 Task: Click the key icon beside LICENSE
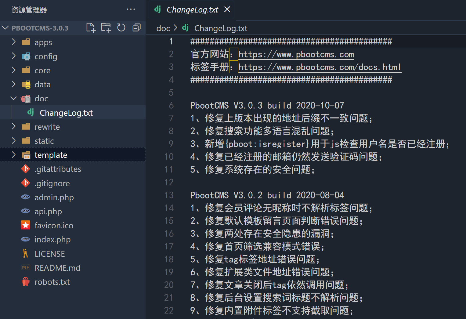tap(25, 253)
